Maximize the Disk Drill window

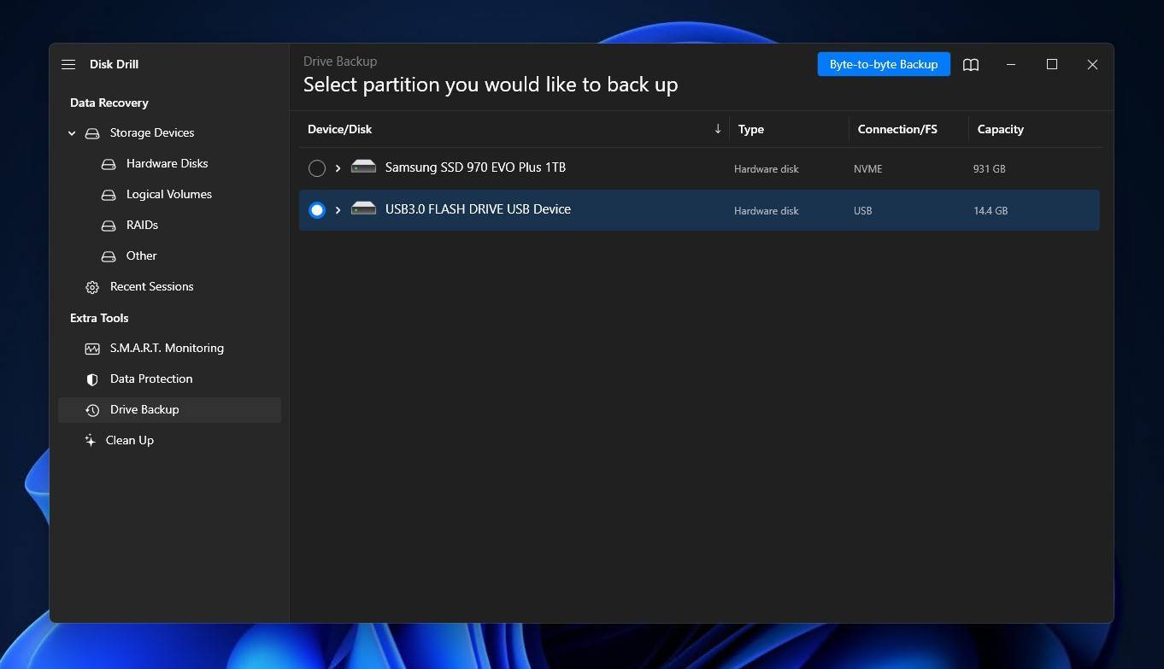click(x=1052, y=65)
